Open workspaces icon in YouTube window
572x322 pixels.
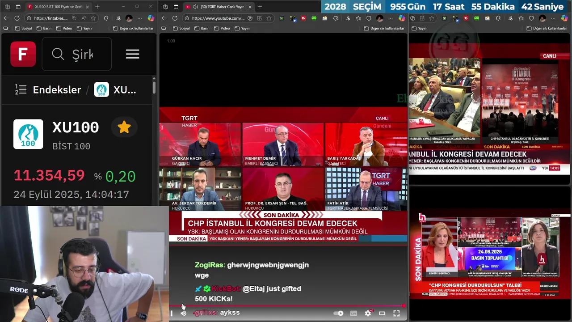(x=165, y=7)
